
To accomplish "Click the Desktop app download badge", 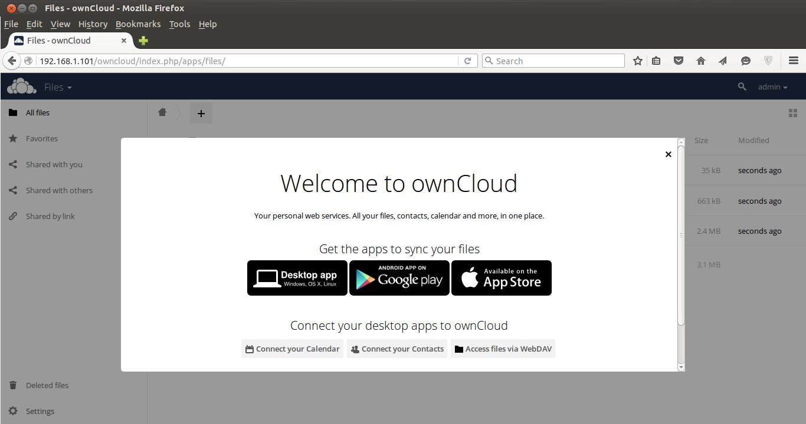I will [297, 278].
